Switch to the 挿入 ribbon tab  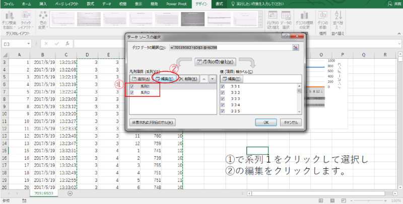click(43, 4)
